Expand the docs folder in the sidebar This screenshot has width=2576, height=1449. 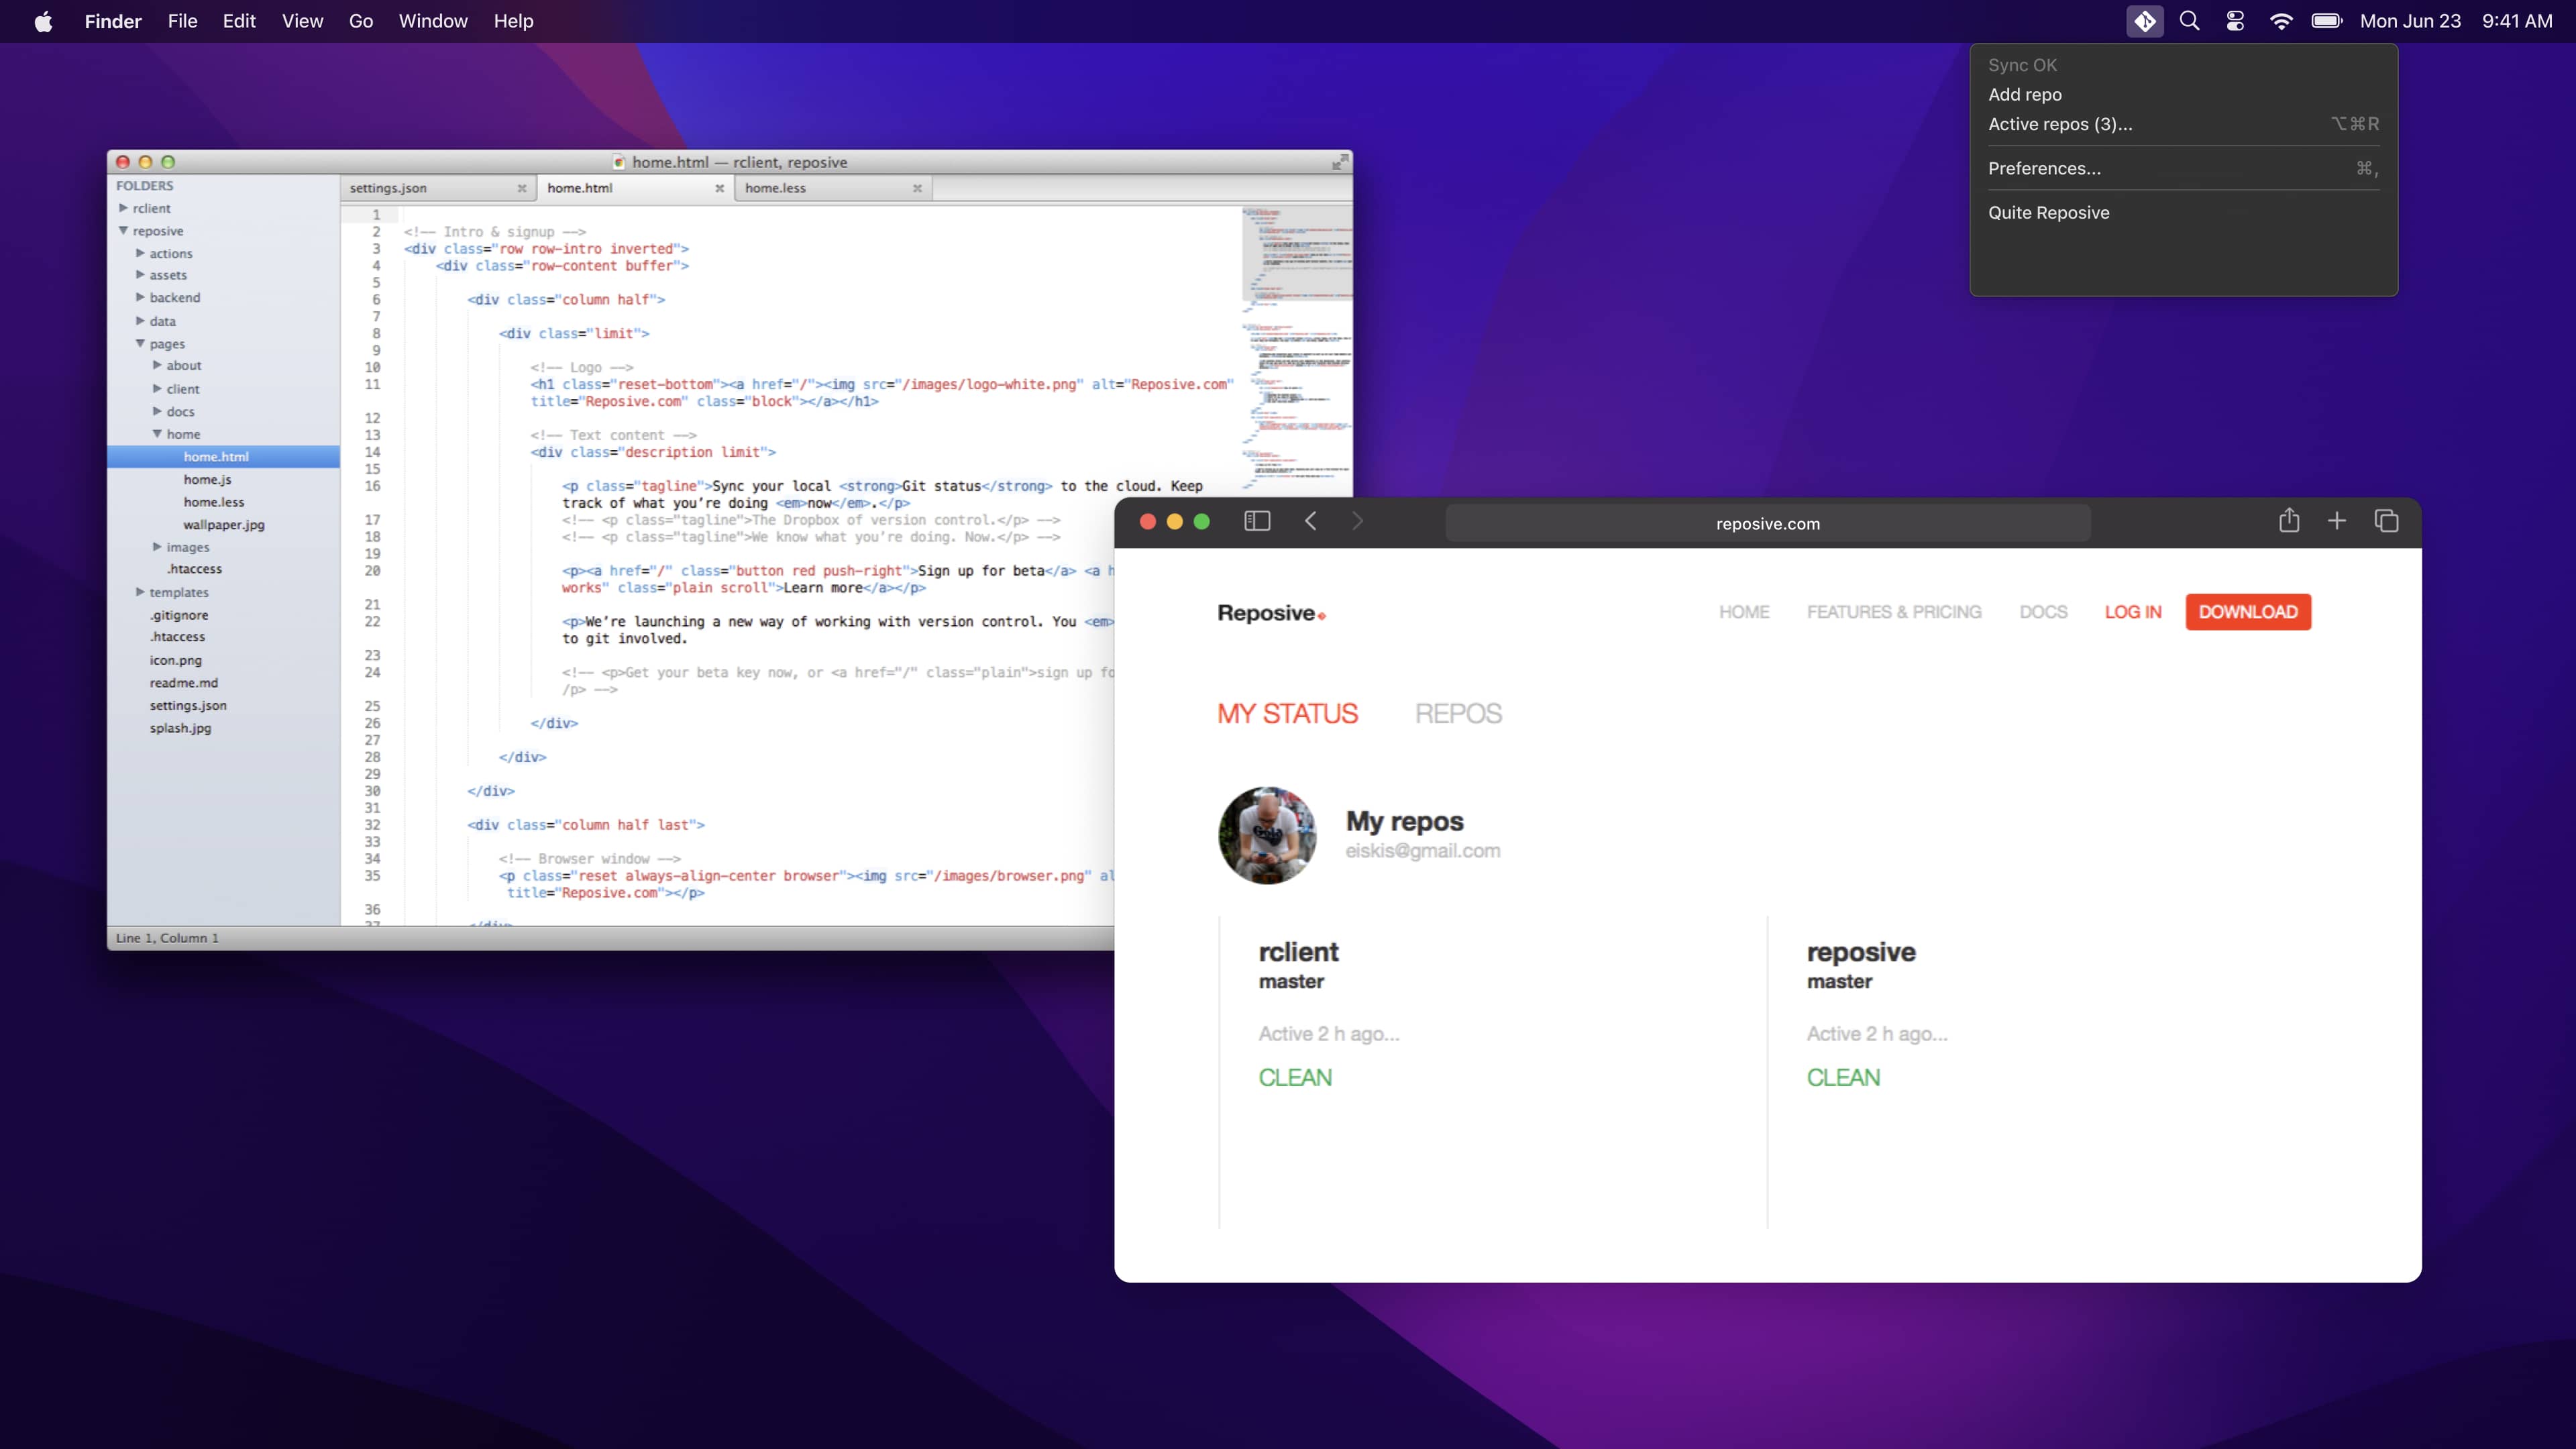point(158,411)
